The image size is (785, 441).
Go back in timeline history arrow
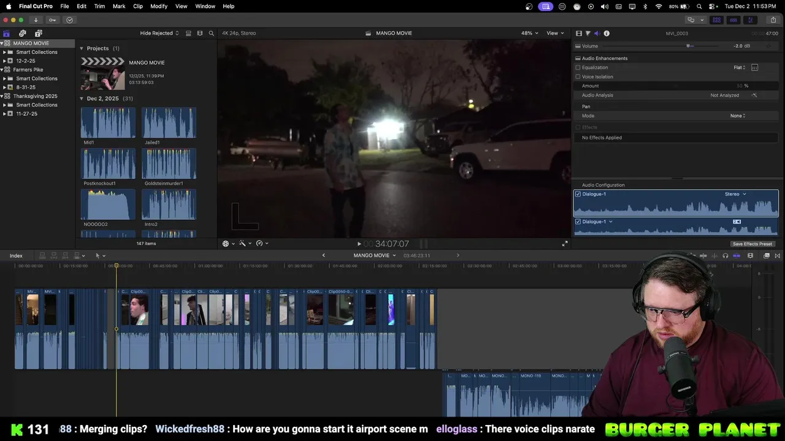[x=324, y=255]
